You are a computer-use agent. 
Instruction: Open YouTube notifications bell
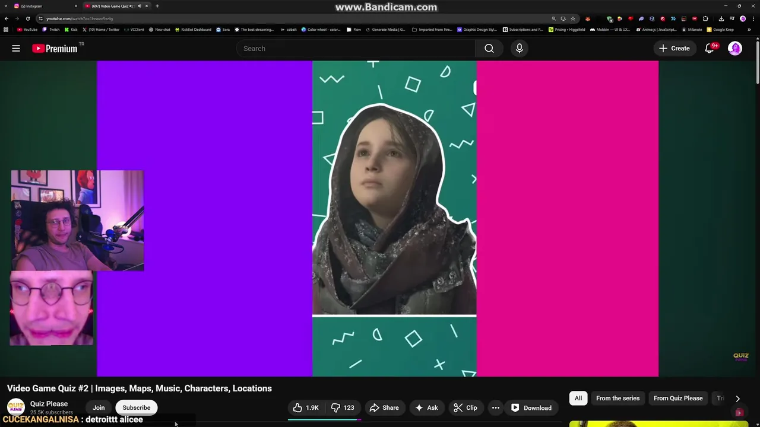click(710, 49)
